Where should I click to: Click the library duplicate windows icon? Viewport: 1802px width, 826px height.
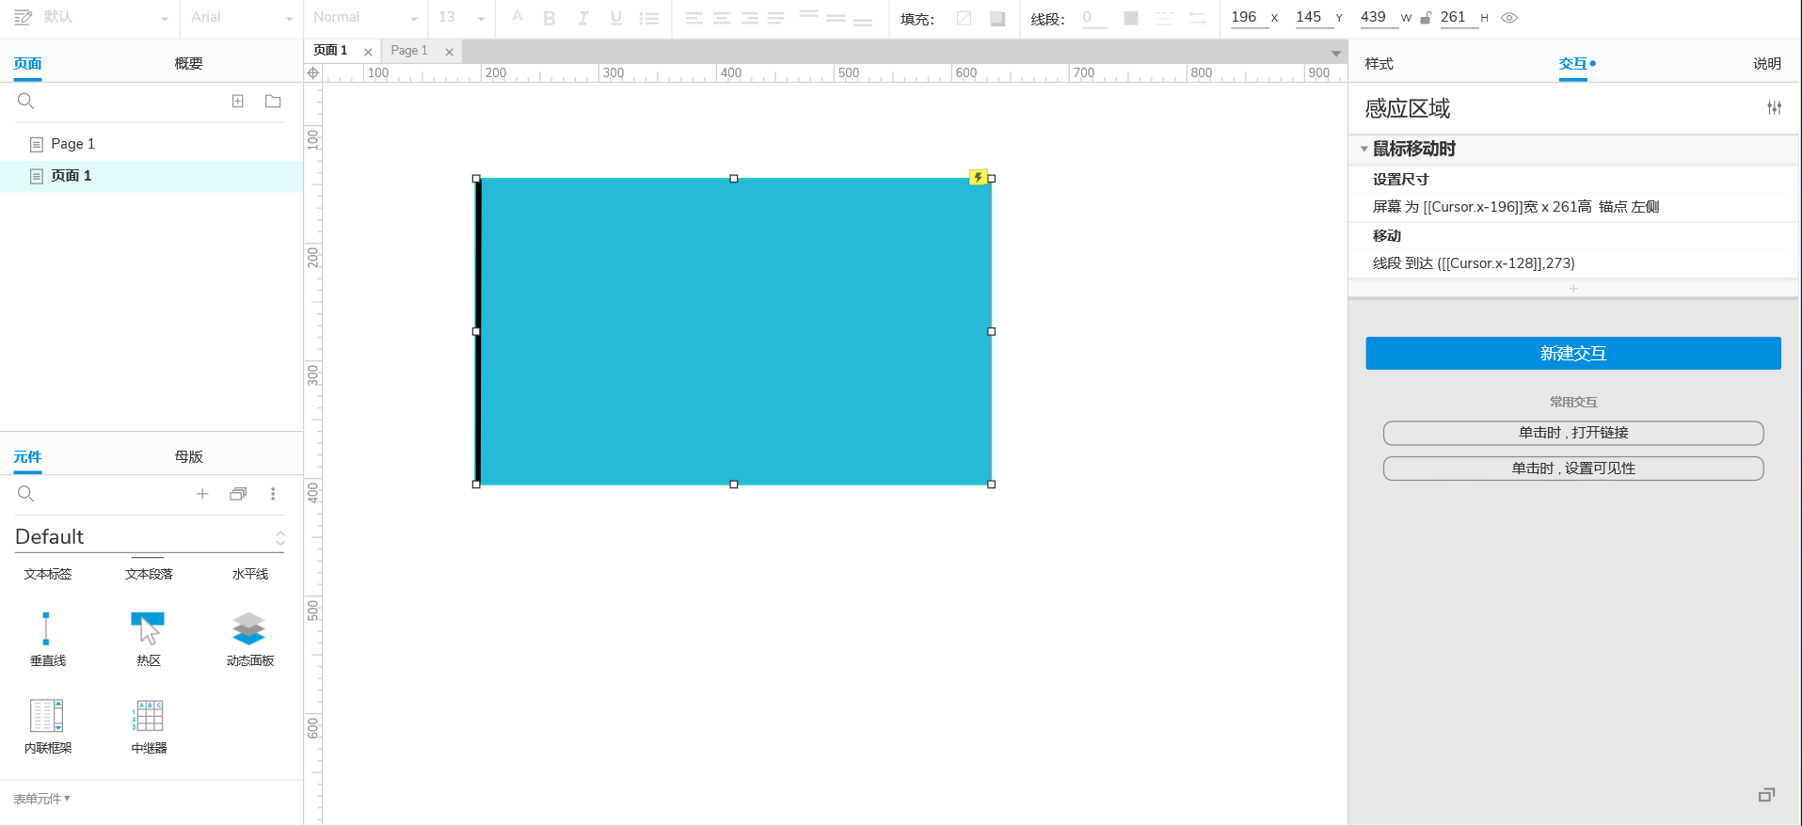click(x=238, y=494)
